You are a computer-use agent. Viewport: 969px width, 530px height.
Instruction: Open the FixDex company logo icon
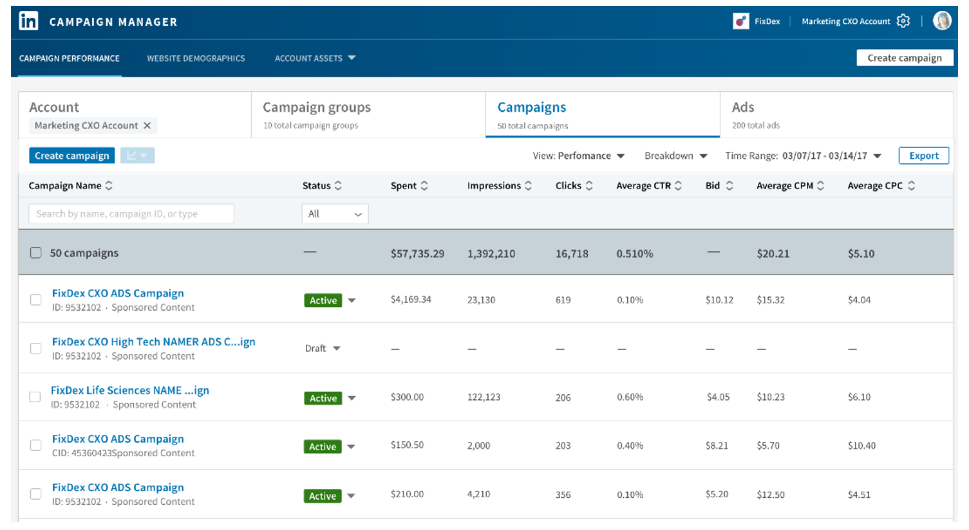pyautogui.click(x=740, y=21)
